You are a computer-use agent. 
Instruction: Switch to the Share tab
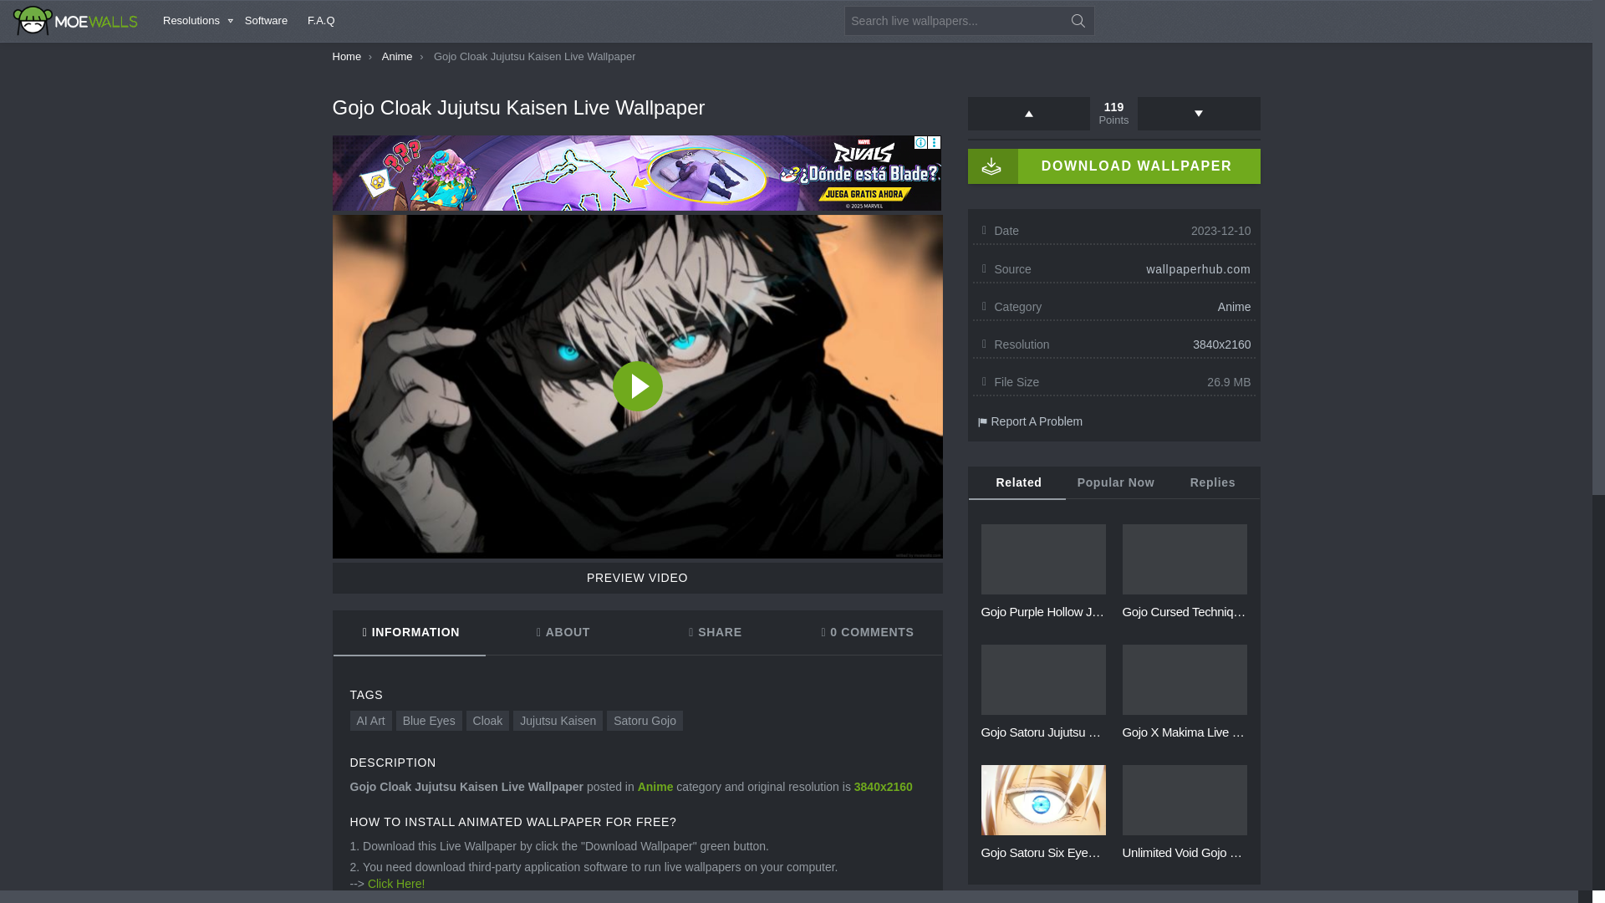pyautogui.click(x=715, y=633)
